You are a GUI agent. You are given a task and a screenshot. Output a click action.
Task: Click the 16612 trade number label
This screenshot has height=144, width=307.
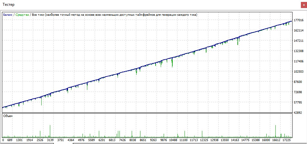pyautogui.click(x=276, y=140)
